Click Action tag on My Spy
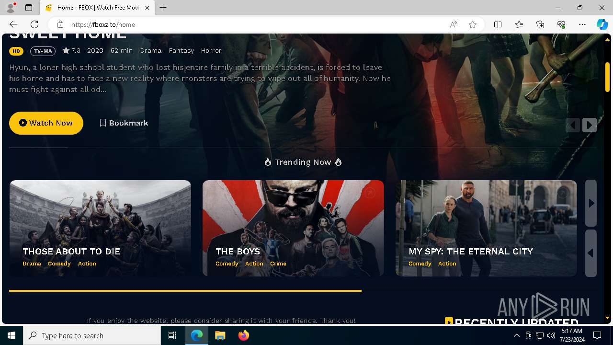The image size is (613, 345). (447, 264)
